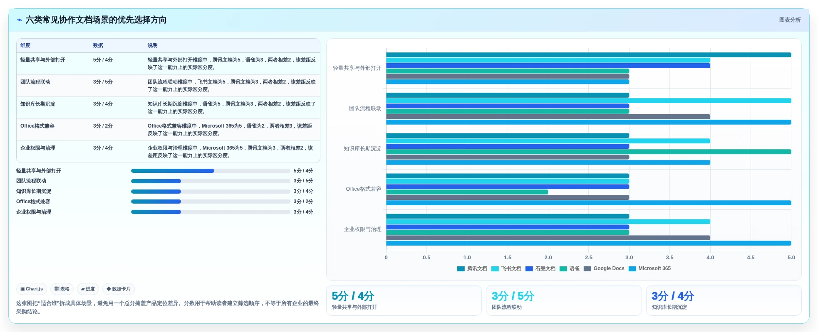Toggle the Microsoft 365 legend item
Viewport: 818px width, 332px height.
pyautogui.click(x=649, y=268)
